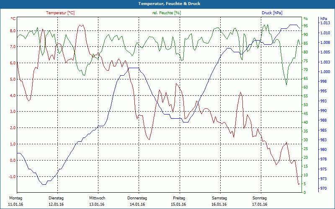Image resolution: width=335 pixels, height=209 pixels.
Task: Click the blue "1.000" pressure axis label
Action: (325, 72)
